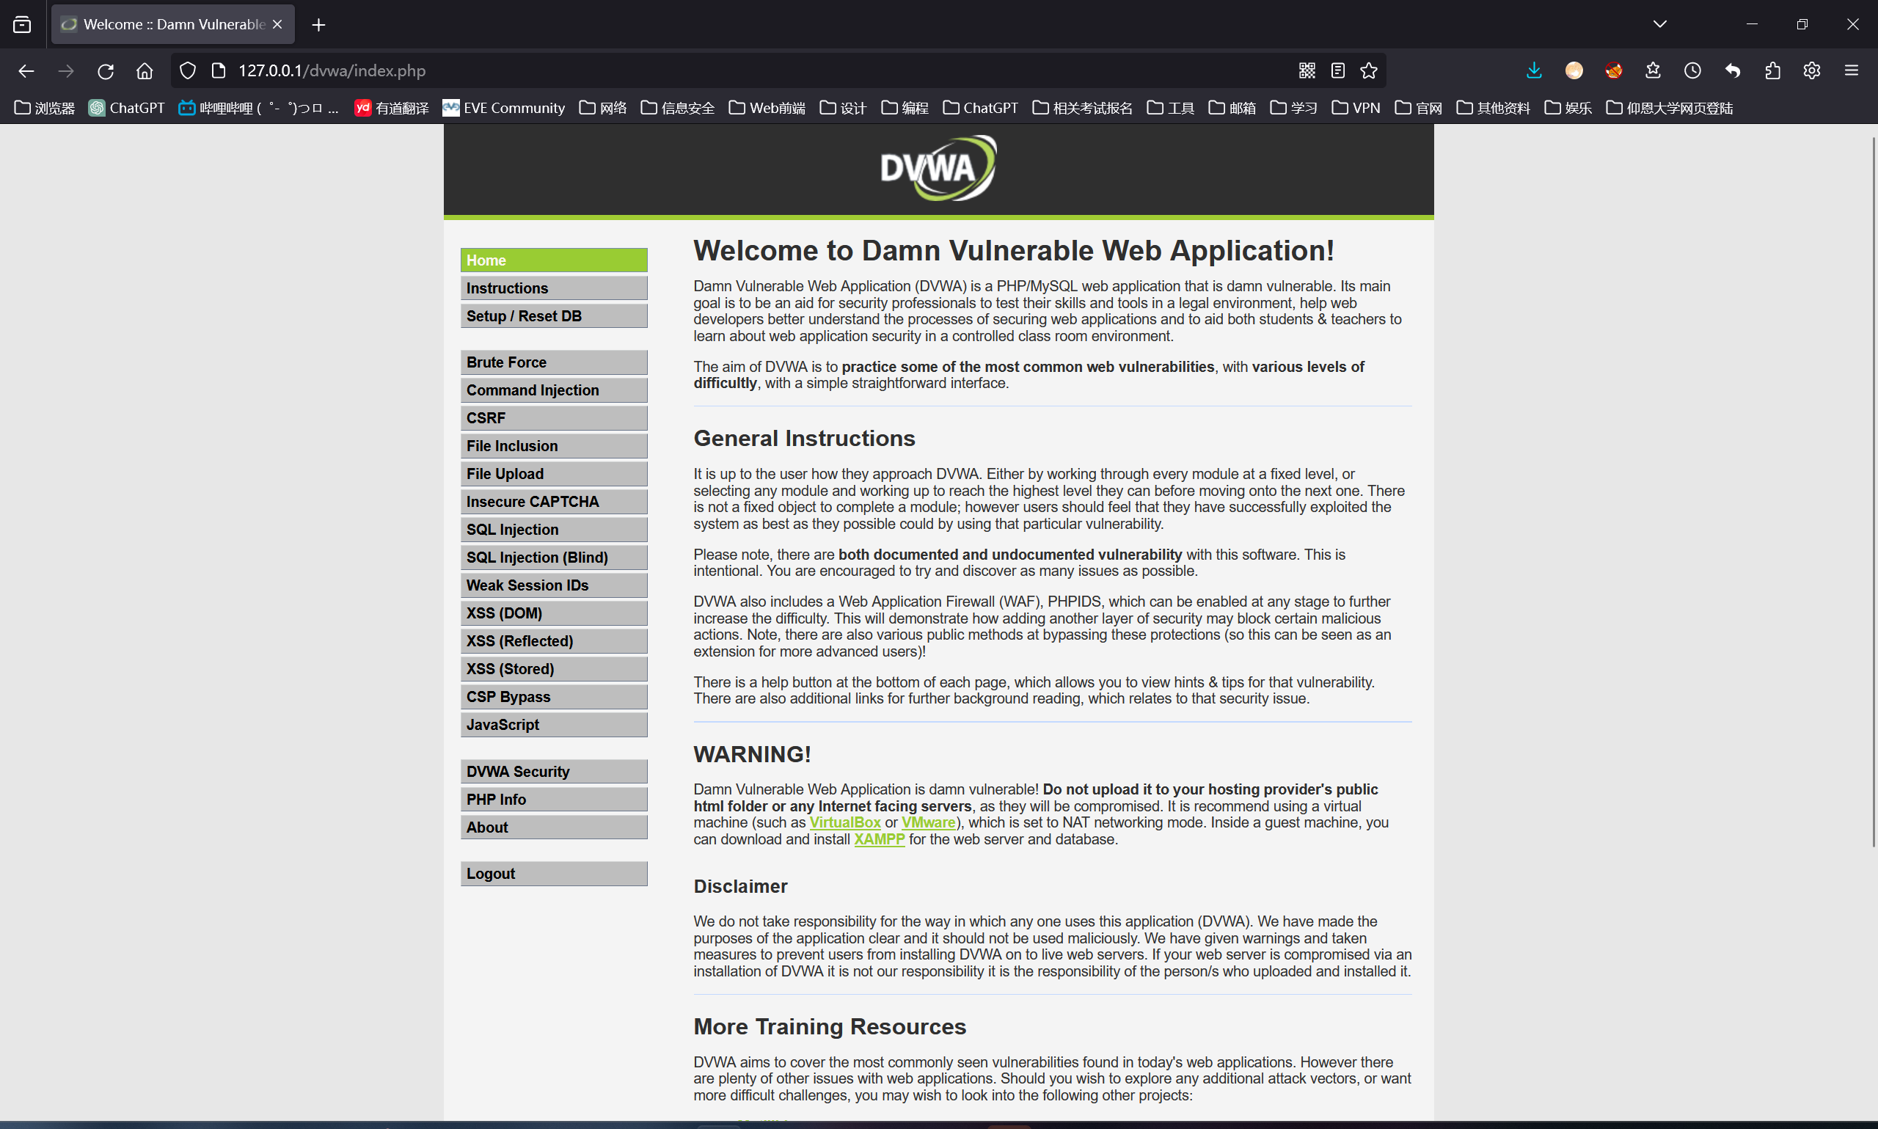This screenshot has height=1129, width=1878.
Task: Bookmark this page with the star
Action: [1369, 70]
